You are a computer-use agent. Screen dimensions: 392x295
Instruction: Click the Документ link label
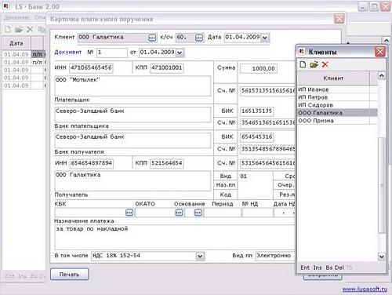(68, 52)
